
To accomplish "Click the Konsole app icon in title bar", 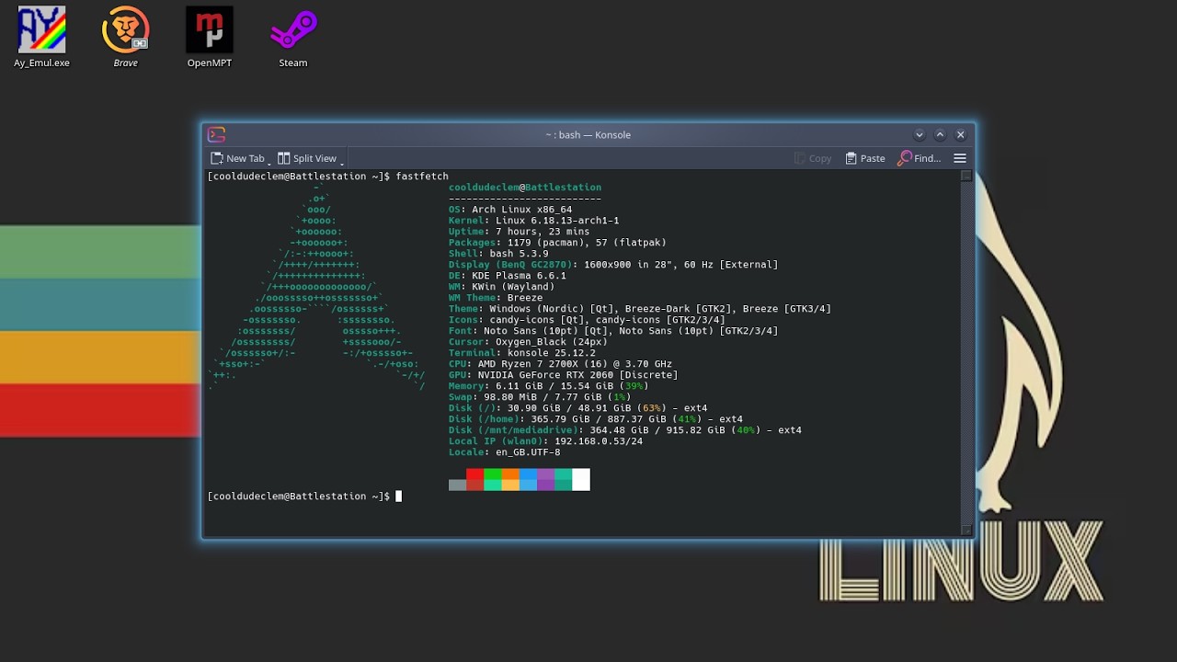I will (x=217, y=134).
